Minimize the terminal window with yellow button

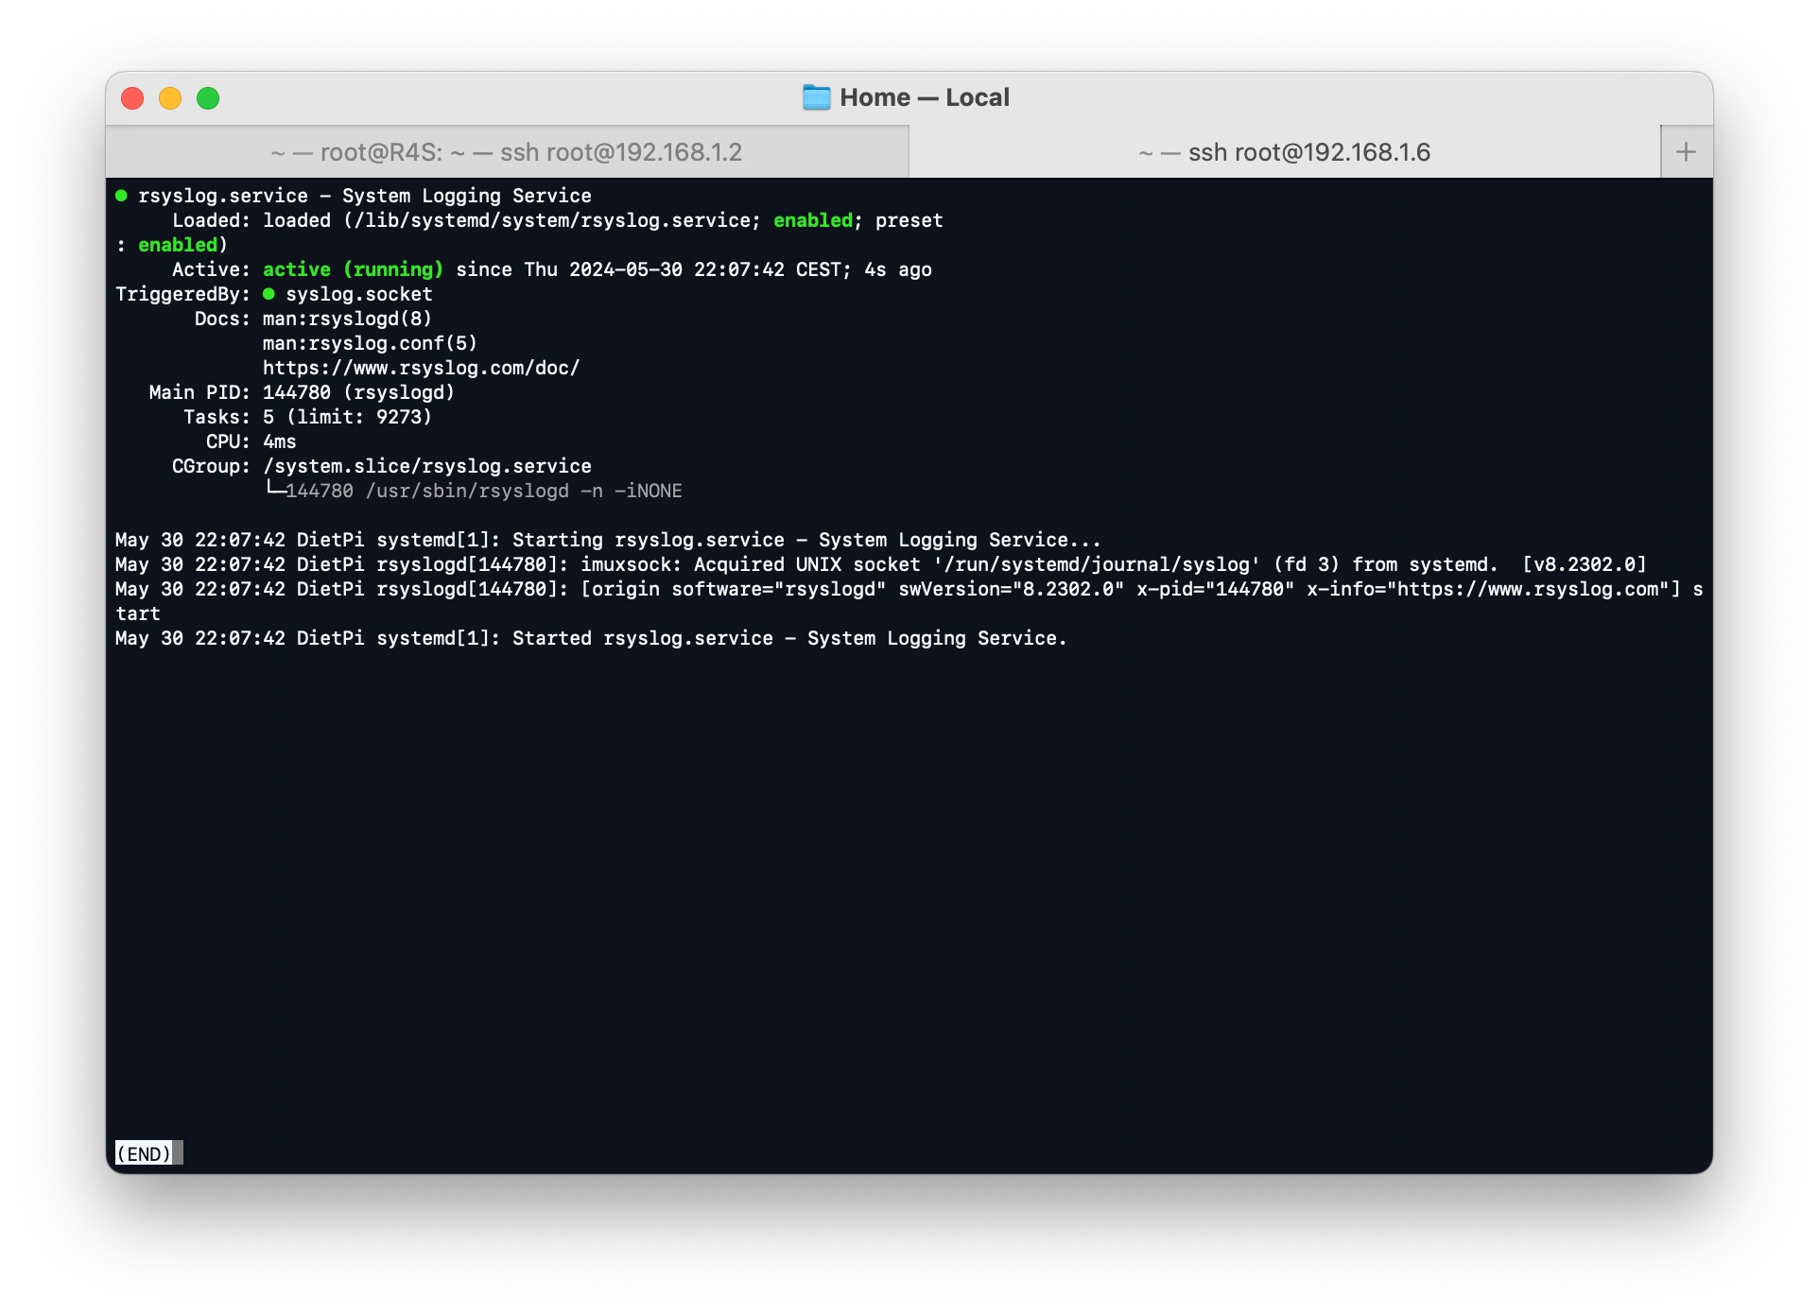pyautogui.click(x=170, y=98)
